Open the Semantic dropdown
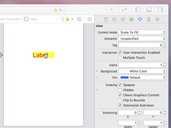 [142, 39]
